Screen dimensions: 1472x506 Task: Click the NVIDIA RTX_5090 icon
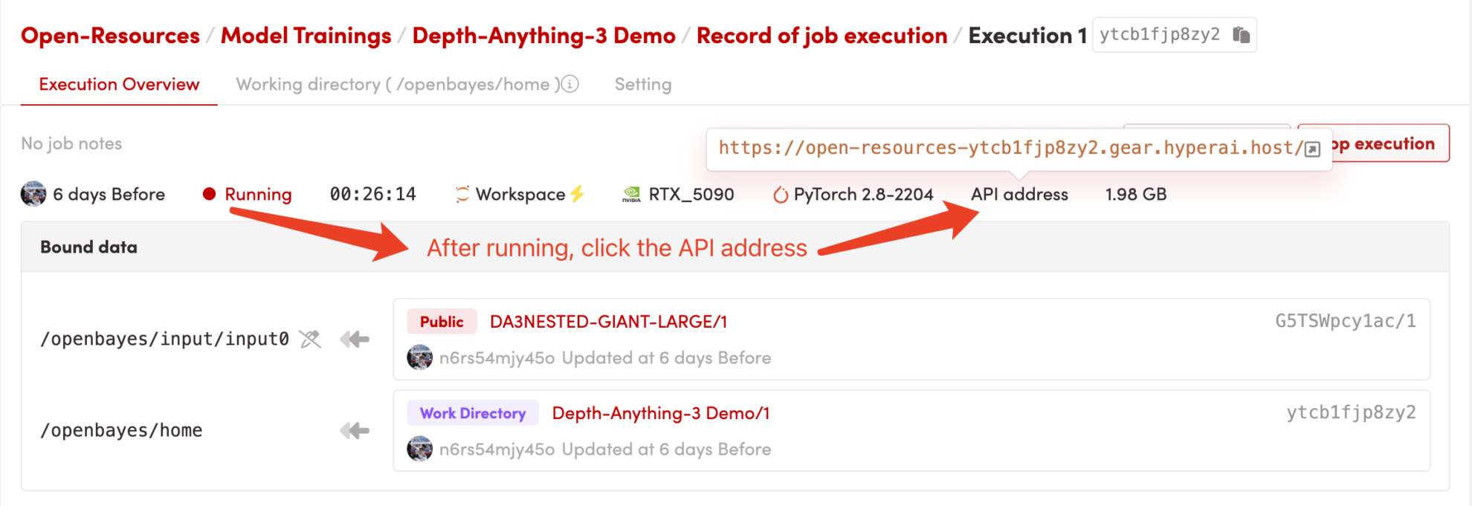point(631,195)
